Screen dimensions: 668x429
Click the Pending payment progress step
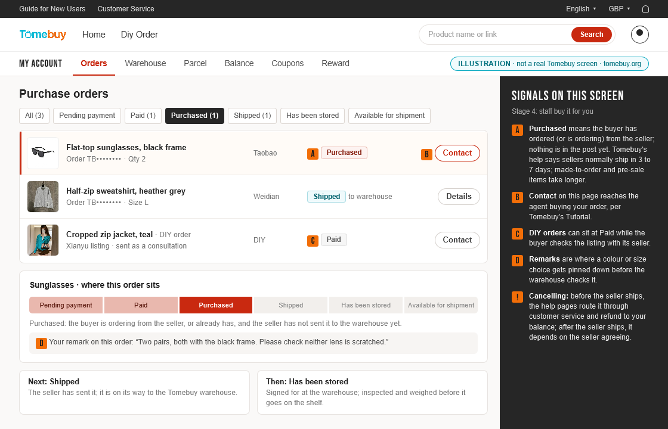66,305
